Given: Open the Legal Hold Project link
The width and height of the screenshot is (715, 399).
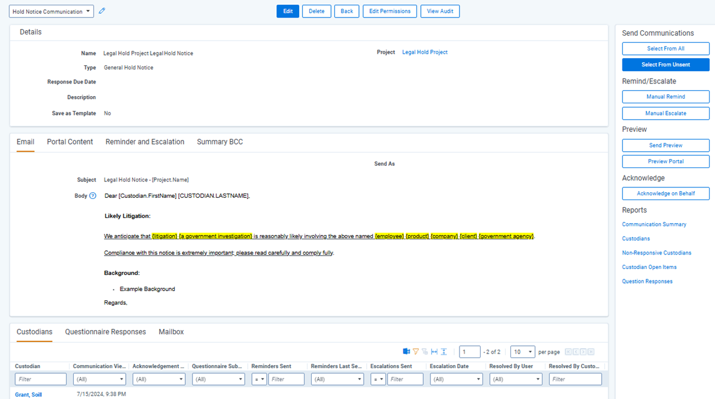Looking at the screenshot, I should click(x=424, y=53).
